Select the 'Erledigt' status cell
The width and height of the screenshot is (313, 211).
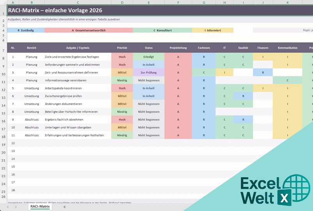149,57
